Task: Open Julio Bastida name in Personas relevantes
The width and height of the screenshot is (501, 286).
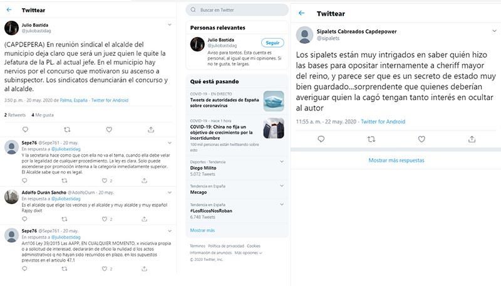Action: 221,40
